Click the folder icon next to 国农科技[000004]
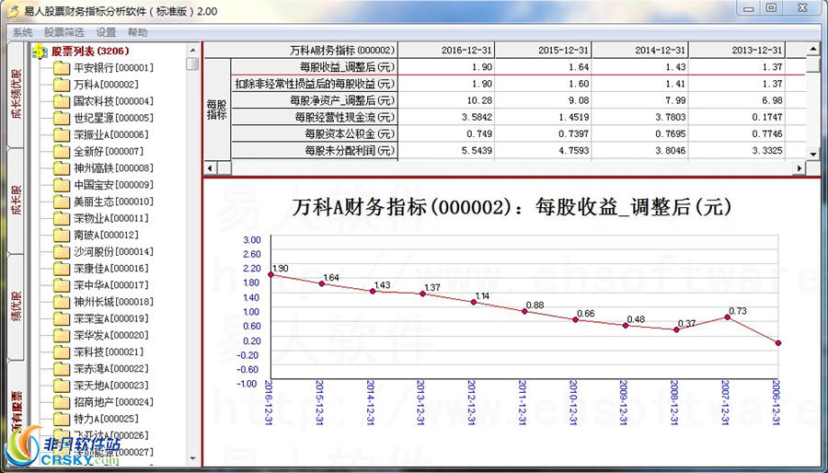Viewport: 828px width, 473px height. pos(62,101)
